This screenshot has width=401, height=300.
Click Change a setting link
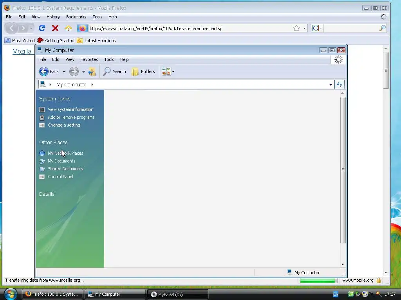click(x=64, y=125)
